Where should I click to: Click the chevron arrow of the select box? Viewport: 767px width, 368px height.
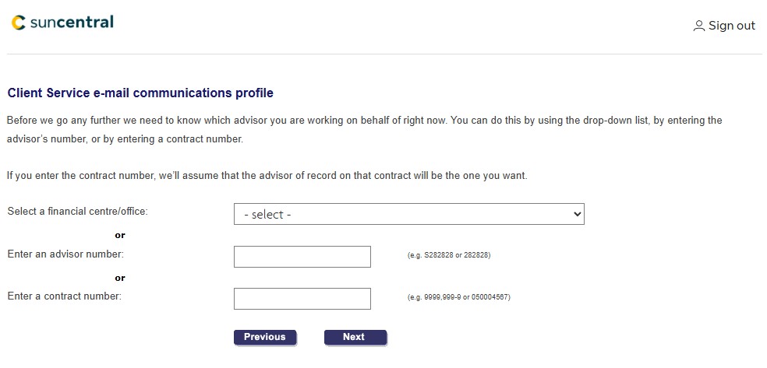tap(577, 214)
